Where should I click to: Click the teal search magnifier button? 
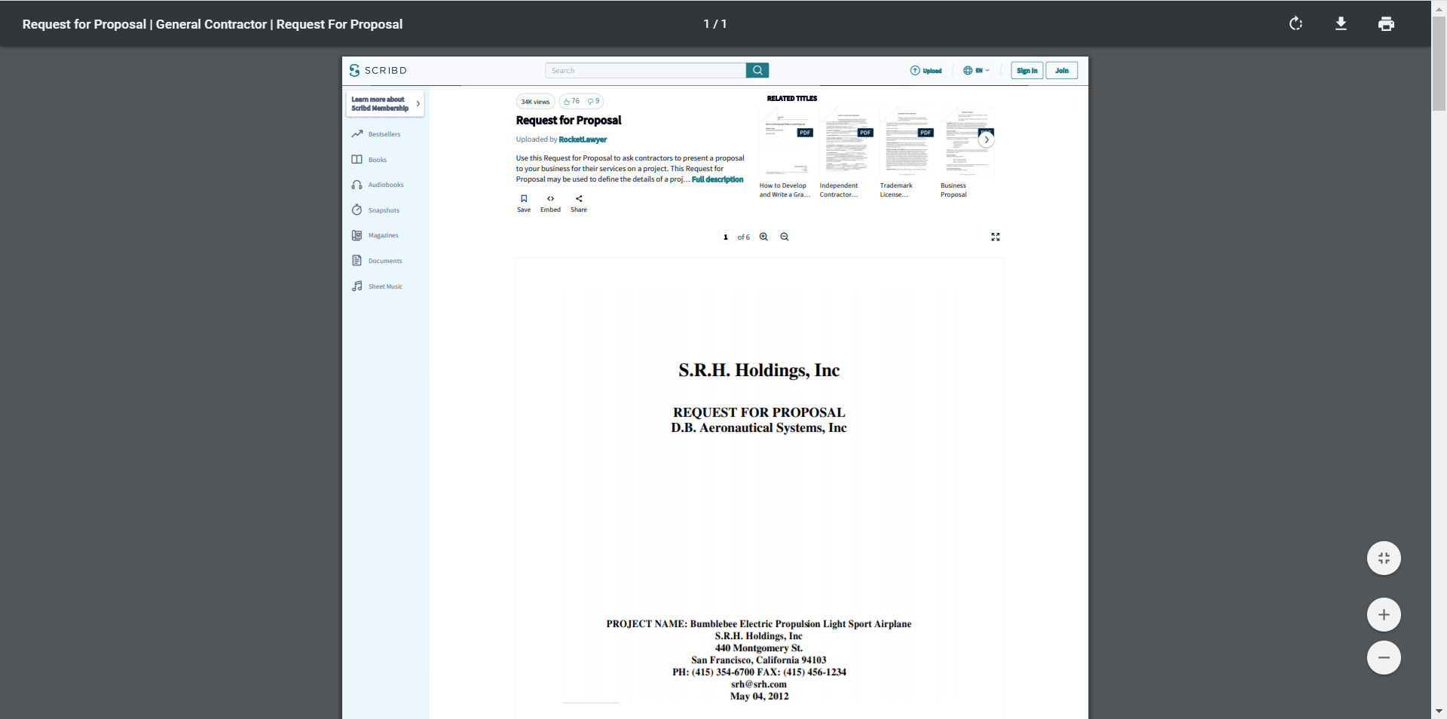point(757,70)
